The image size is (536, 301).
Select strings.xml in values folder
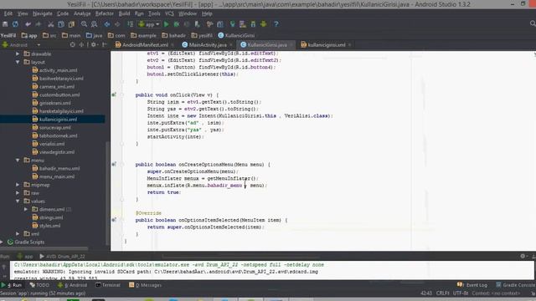pos(48,217)
